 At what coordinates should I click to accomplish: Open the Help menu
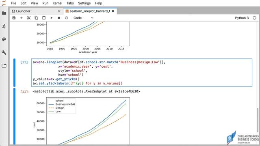point(98,3)
